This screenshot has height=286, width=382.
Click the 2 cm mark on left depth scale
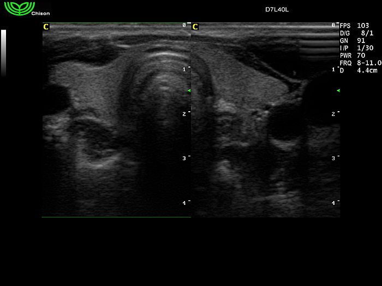[186, 113]
